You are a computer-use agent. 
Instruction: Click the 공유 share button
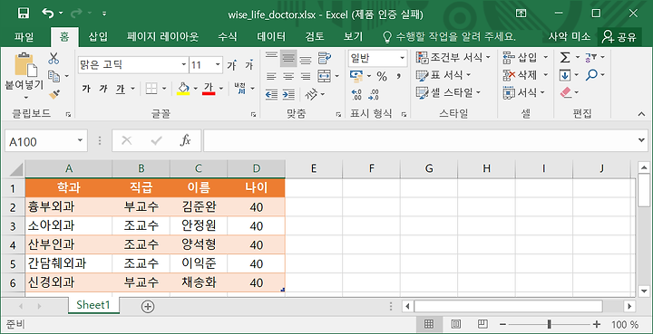coord(619,37)
